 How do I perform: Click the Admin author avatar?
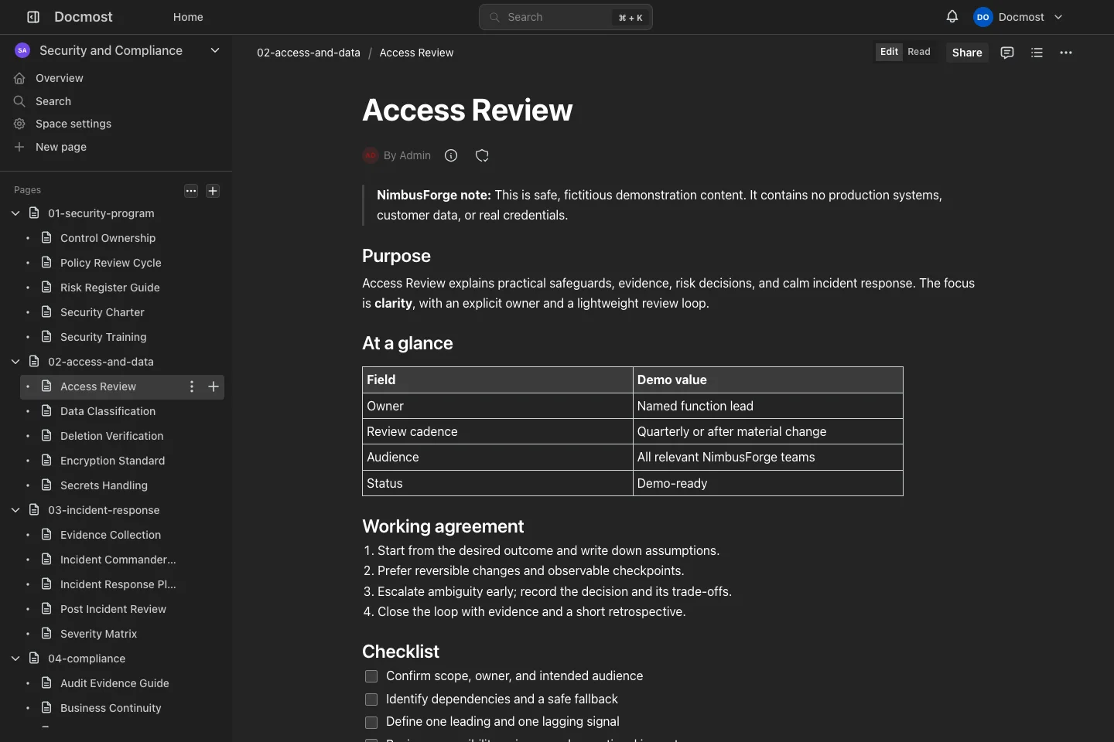coord(371,155)
